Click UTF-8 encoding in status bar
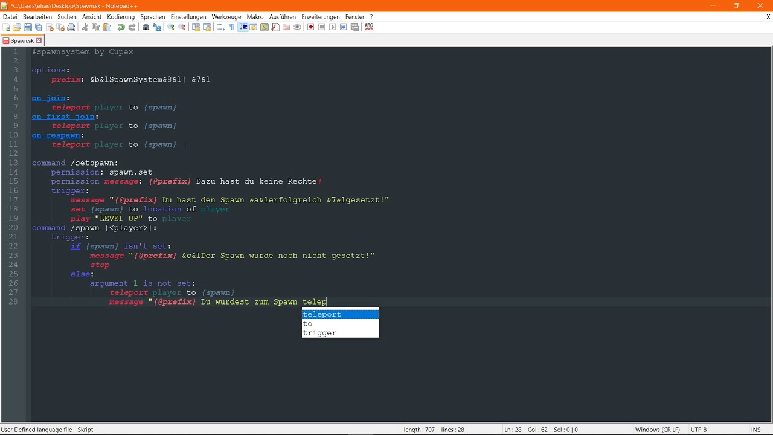 coord(698,430)
